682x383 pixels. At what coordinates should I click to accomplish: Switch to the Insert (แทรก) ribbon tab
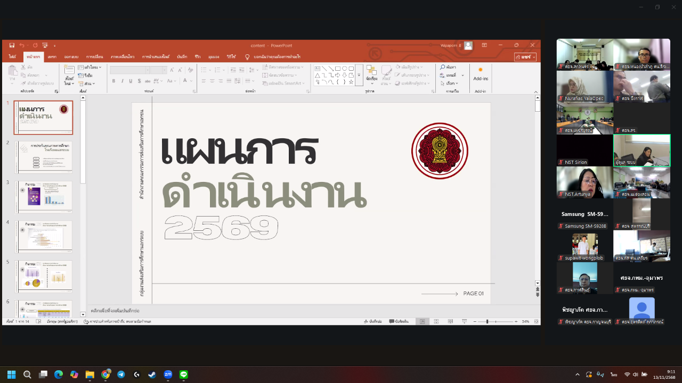pos(52,56)
